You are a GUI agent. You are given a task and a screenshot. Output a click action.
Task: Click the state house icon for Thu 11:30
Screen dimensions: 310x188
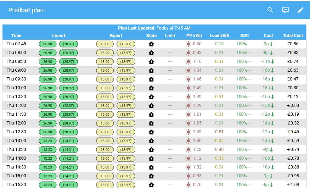pyautogui.click(x=151, y=114)
